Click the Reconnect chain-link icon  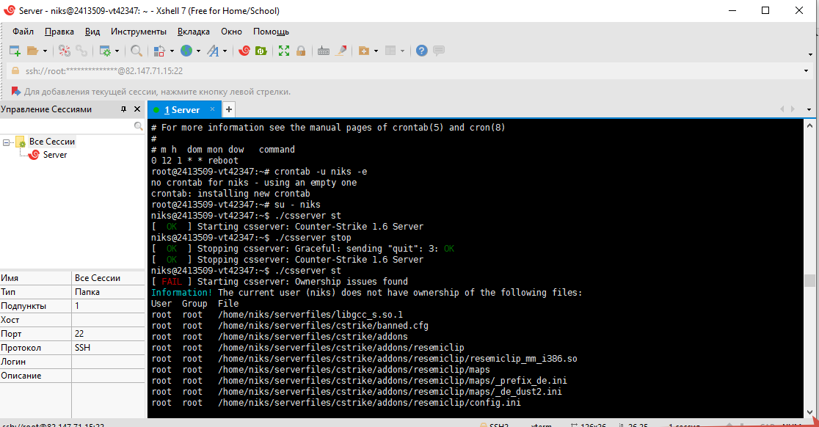[x=81, y=51]
